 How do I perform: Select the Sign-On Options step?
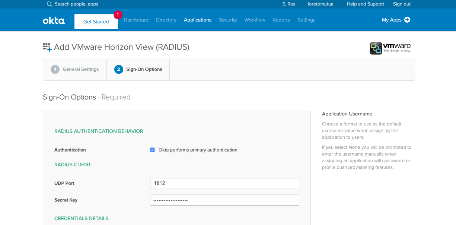click(138, 69)
